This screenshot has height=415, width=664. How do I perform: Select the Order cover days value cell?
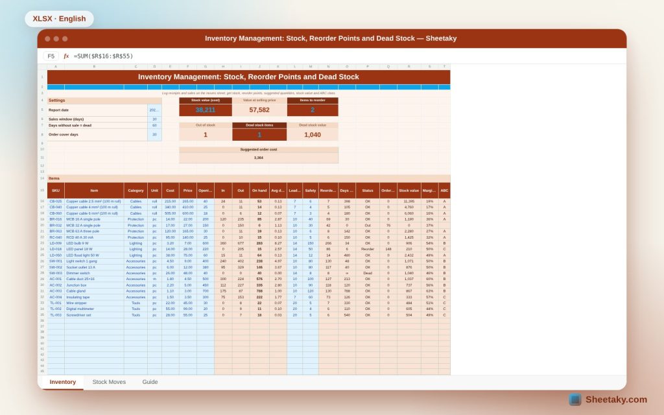pos(154,135)
